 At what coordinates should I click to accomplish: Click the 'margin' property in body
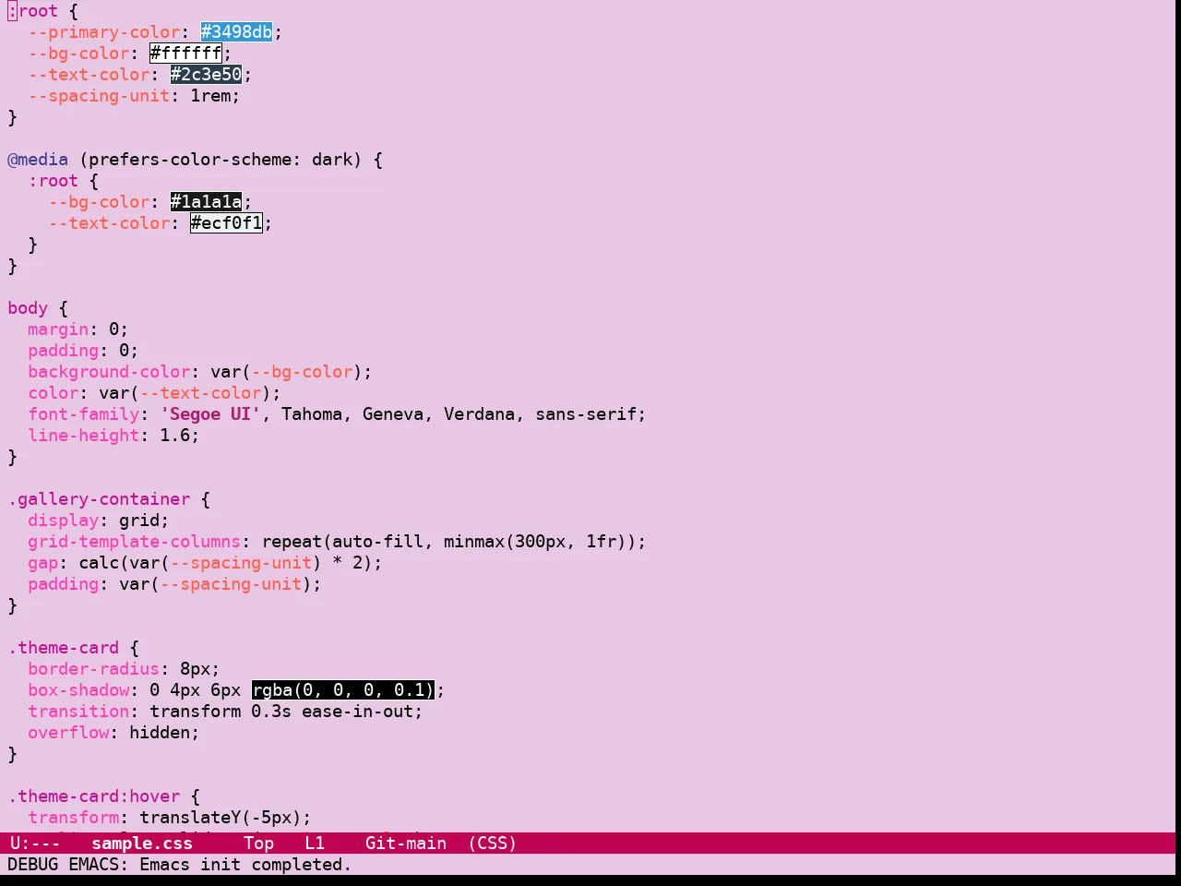tap(58, 329)
